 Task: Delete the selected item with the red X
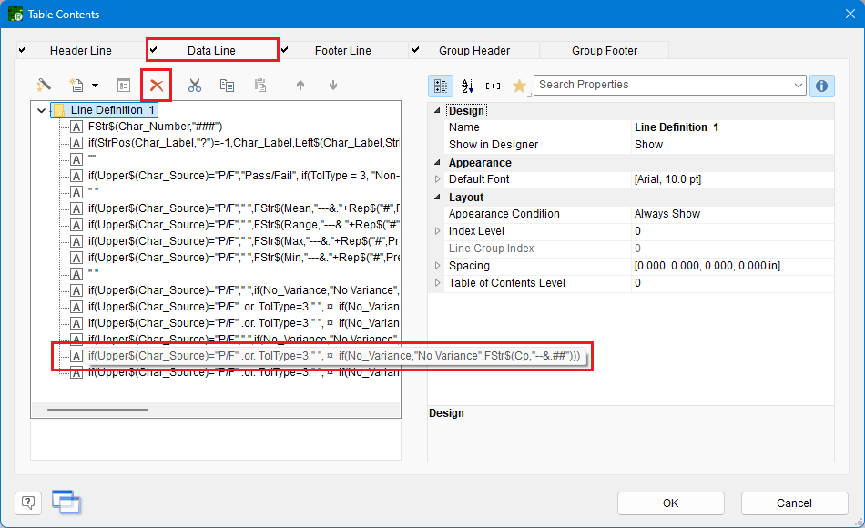[x=157, y=85]
